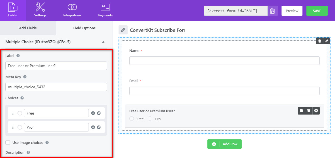Image resolution: width=335 pixels, height=158 pixels.
Task: Switch to Add Fields tab
Action: [28, 28]
